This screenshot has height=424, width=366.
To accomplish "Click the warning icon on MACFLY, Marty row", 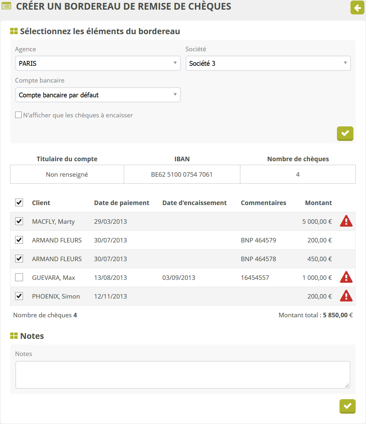I will (346, 221).
